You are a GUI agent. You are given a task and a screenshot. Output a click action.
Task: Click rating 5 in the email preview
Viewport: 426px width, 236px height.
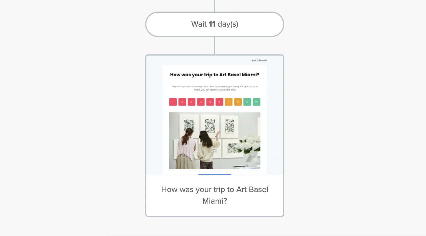point(210,102)
